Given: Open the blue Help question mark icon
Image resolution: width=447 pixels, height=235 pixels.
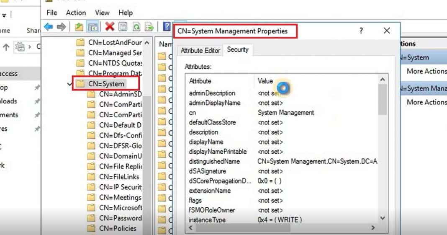Looking at the screenshot, I should (166, 27).
